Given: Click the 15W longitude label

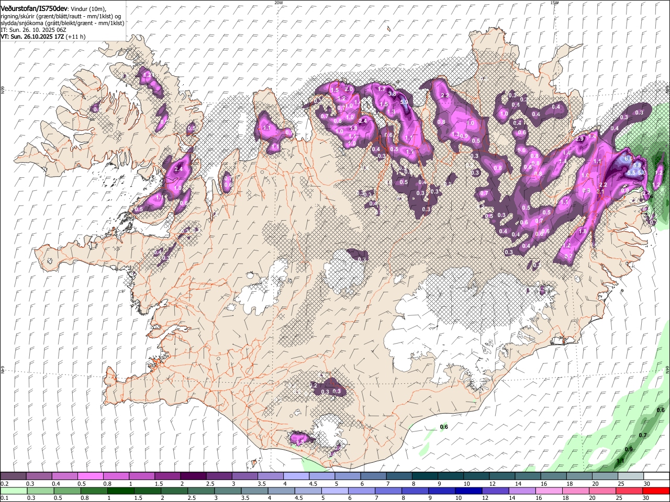Looking at the screenshot, I should [x=554, y=3].
